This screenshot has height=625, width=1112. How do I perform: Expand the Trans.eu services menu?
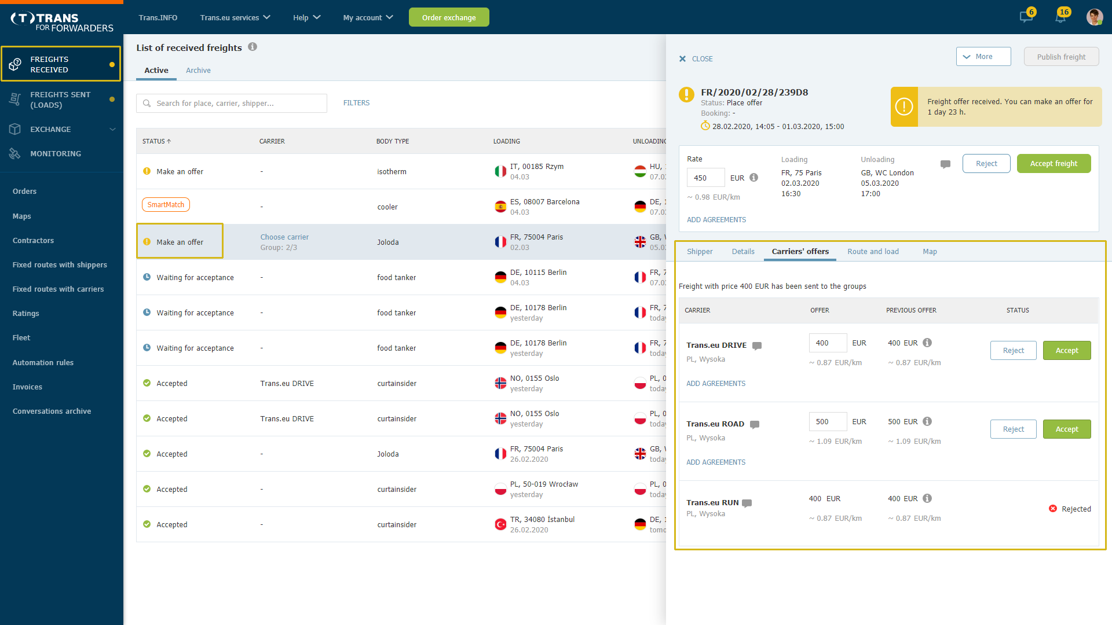tap(235, 17)
